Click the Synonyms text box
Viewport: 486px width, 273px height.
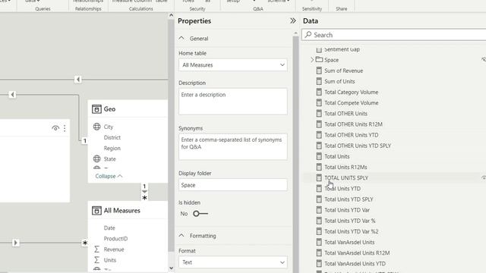[x=233, y=146]
